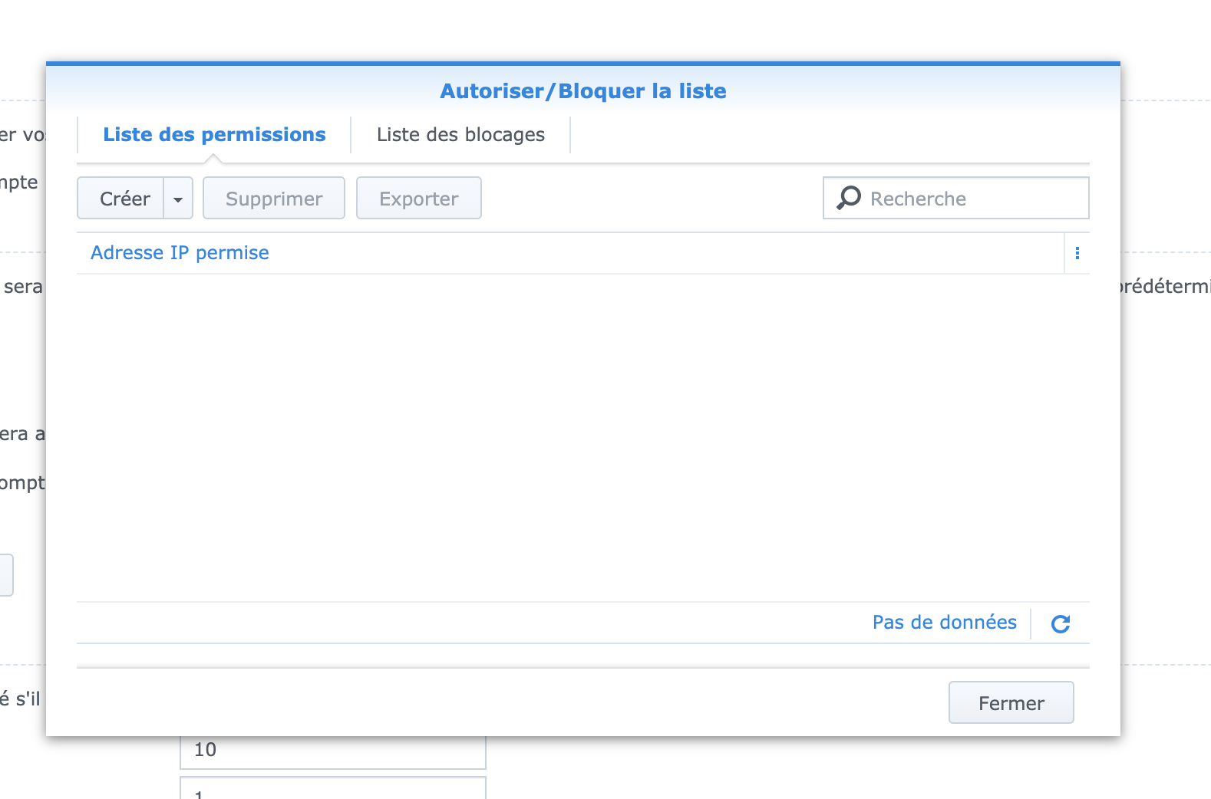The height and width of the screenshot is (799, 1211).
Task: Sort by the Adresse IP permise column header
Action: tap(180, 253)
